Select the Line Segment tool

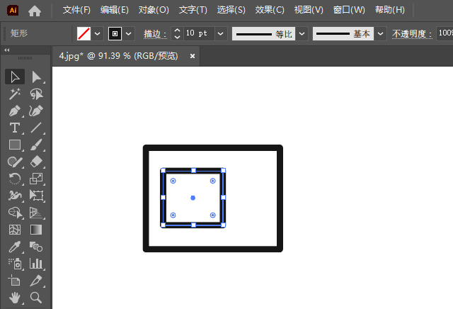pos(36,128)
